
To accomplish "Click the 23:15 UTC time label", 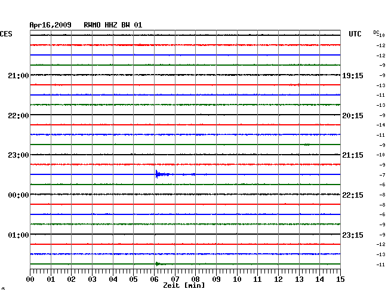I will point(353,235).
